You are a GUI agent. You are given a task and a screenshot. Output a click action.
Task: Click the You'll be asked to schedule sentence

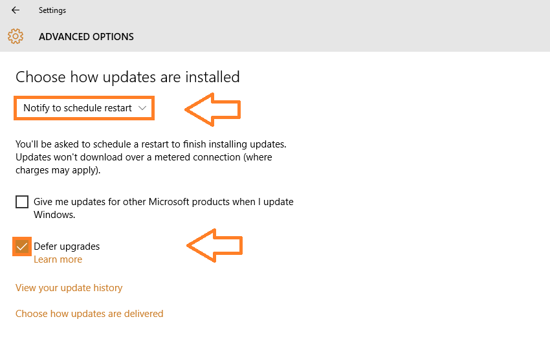coord(151,144)
